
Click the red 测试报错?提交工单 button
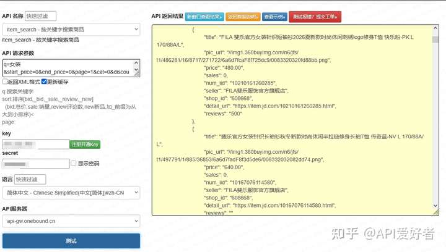point(315,17)
